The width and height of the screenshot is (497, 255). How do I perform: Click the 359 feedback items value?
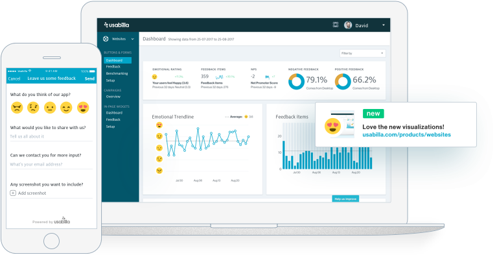coord(205,77)
